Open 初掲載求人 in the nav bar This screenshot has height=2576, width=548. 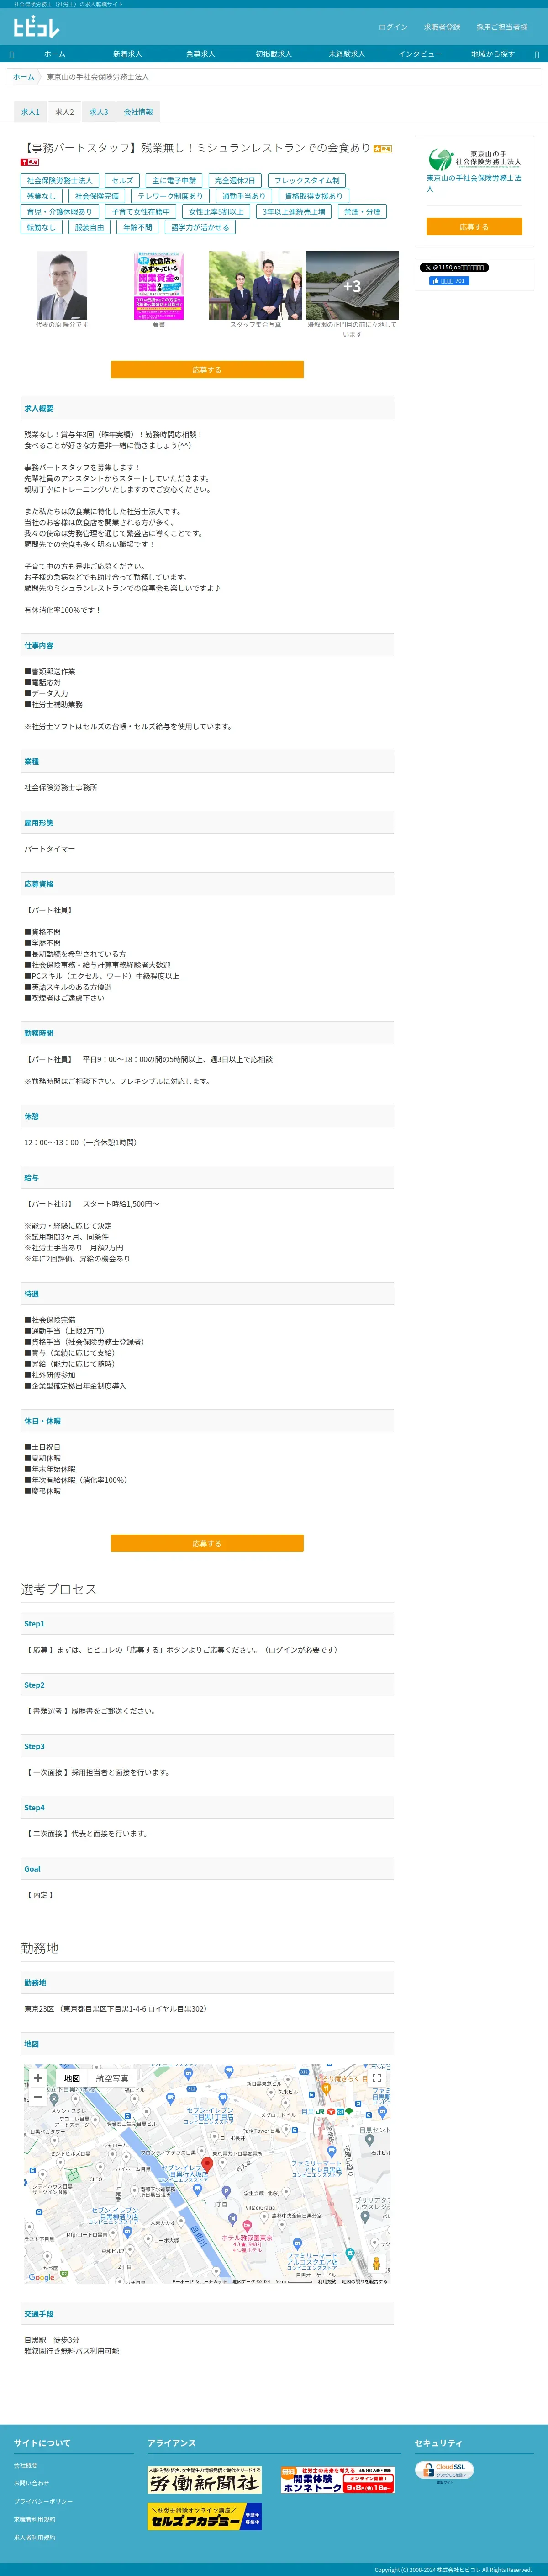[x=274, y=54]
